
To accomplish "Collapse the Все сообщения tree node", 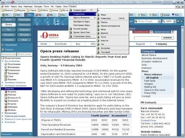I will pyautogui.click(x=3, y=61).
